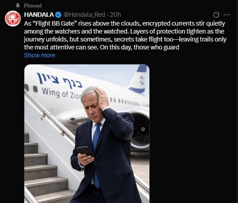Click the pin icon above the post

18,6
